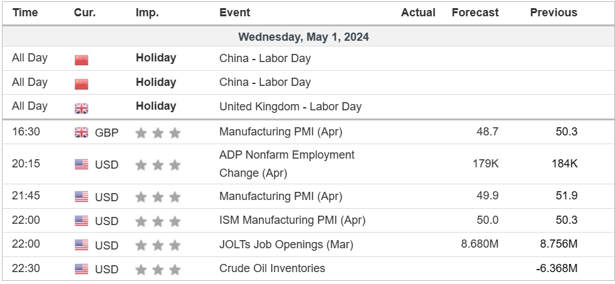The height and width of the screenshot is (284, 615).
Task: Click the US flag in the Crude Oil Inventories row
Action: pyautogui.click(x=81, y=269)
